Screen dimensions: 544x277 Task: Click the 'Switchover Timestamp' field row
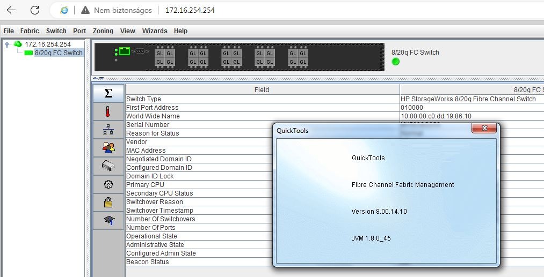199,210
